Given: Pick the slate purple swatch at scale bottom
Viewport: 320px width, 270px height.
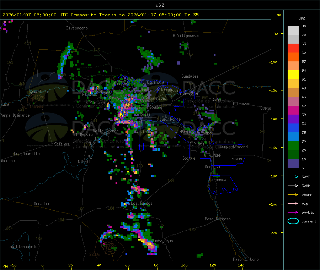Looking at the screenshot, I should tap(293, 164).
